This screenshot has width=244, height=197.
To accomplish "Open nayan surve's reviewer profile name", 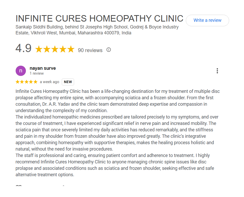I will 43,68.
